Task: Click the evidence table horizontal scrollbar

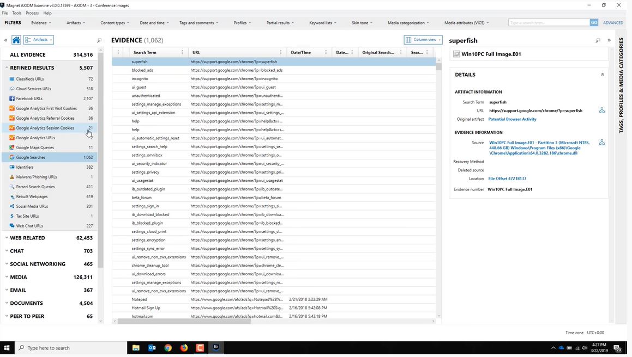Action: coord(184,321)
